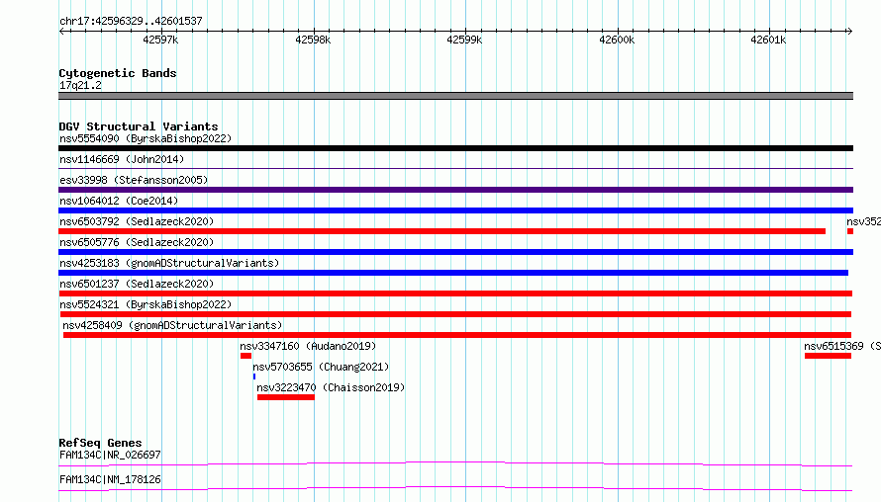The width and height of the screenshot is (881, 502).
Task: Click the 17q21.2 band label
Action: point(80,85)
